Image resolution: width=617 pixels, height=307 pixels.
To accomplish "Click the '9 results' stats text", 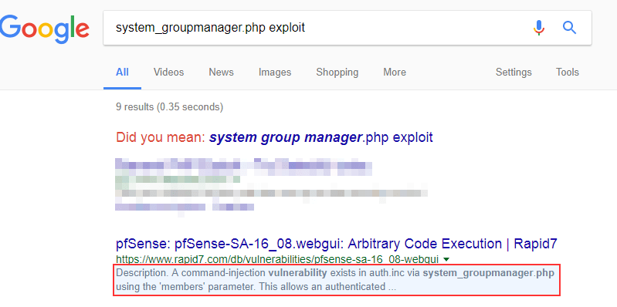I will pyautogui.click(x=169, y=106).
